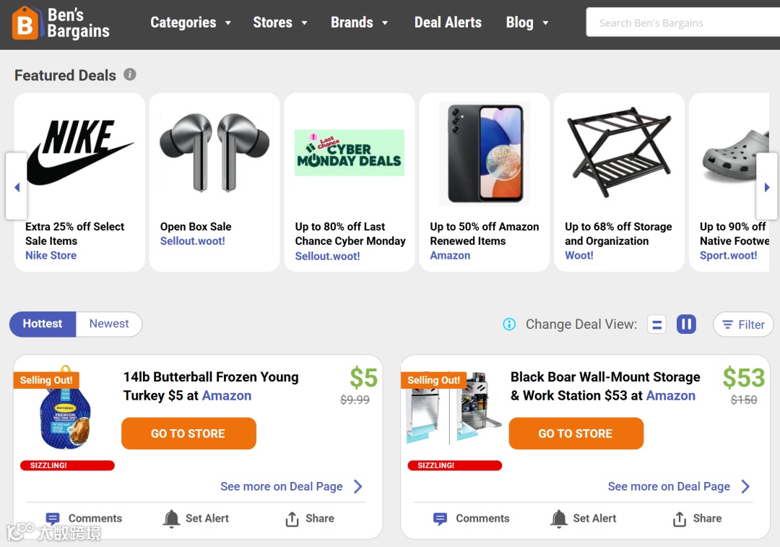
Task: Click Set Alert bell on turkey deal
Action: coord(172,519)
